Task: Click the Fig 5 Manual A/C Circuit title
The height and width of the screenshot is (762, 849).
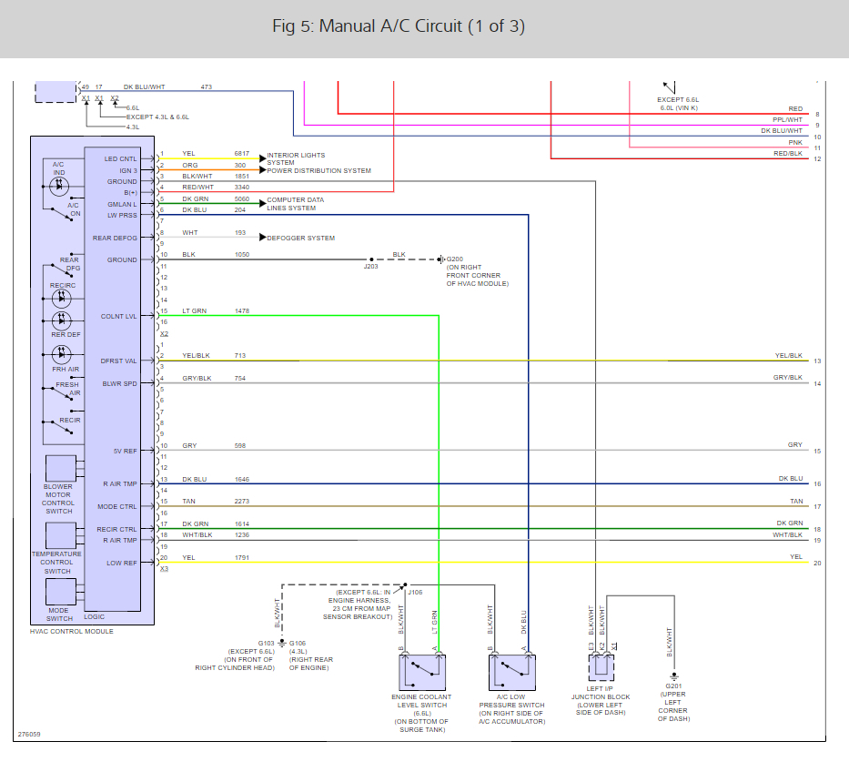Action: 399,26
